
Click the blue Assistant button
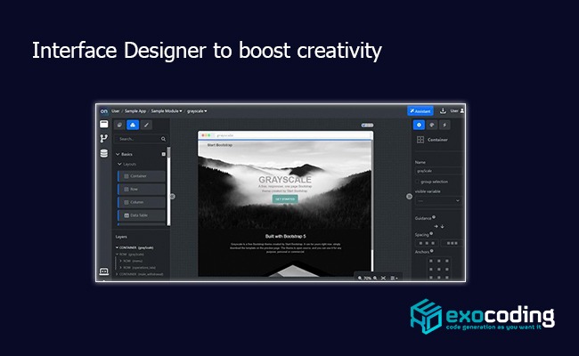pos(420,111)
